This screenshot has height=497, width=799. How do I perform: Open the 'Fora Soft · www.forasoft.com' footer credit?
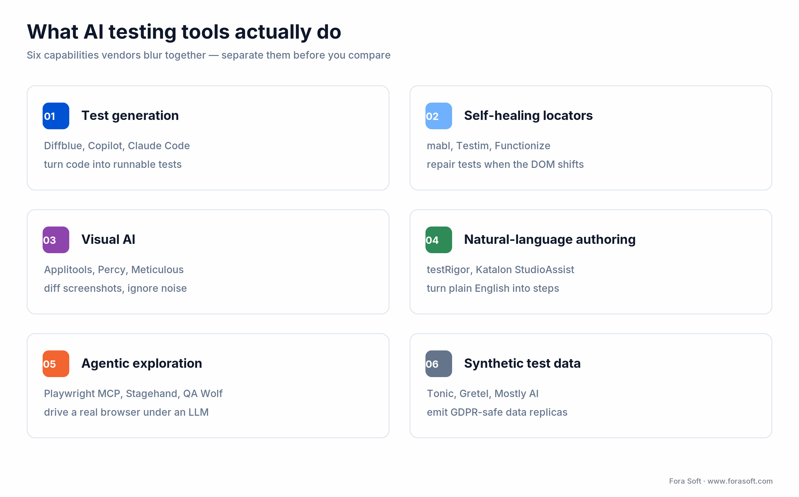(x=721, y=481)
